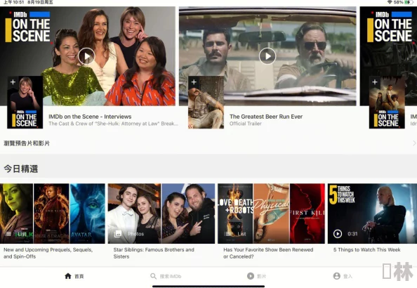Image resolution: width=417 pixels, height=288 pixels.
Task: Open Has Your Favorite Show Been Renewed list
Action: pyautogui.click(x=268, y=253)
